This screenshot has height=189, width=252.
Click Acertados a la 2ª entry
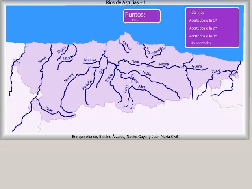pos(203,28)
